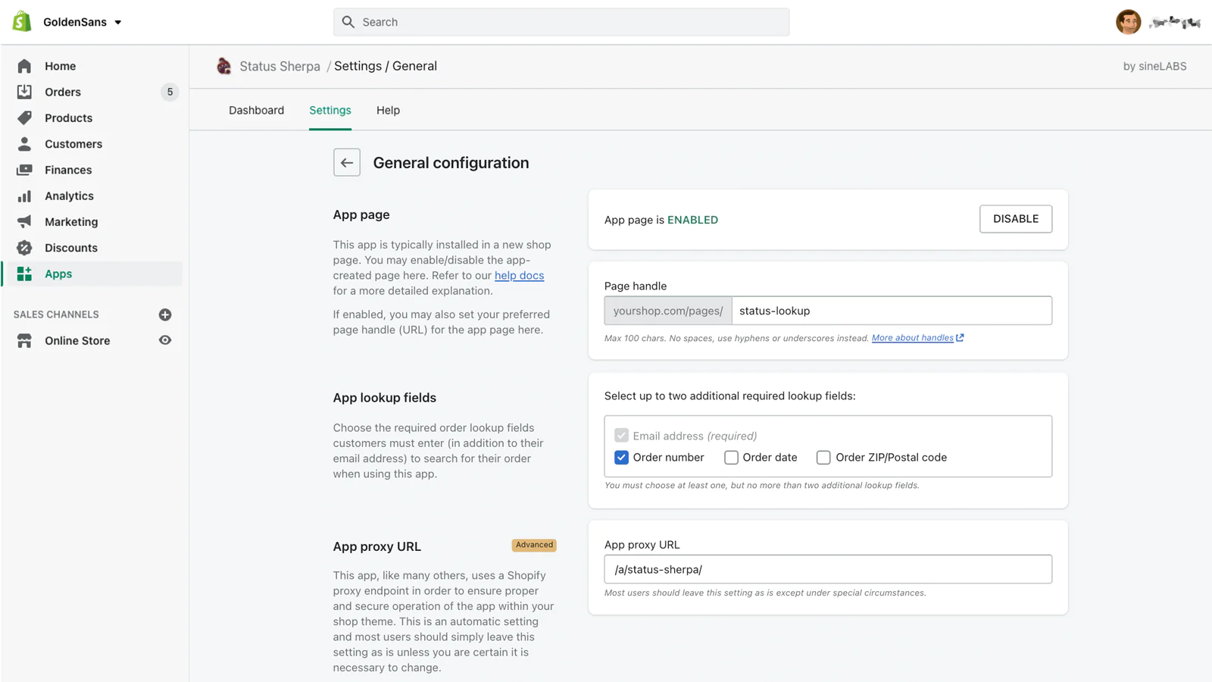
Task: Uncheck the Order number checkbox
Action: 621,458
